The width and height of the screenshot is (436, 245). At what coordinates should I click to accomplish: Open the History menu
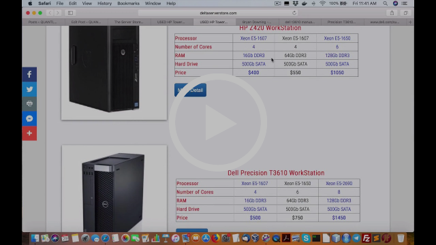pyautogui.click(x=104, y=3)
